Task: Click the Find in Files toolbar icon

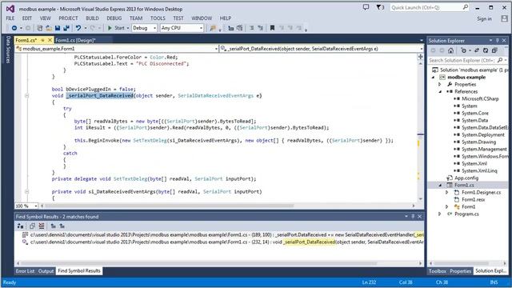Action: click(213, 28)
